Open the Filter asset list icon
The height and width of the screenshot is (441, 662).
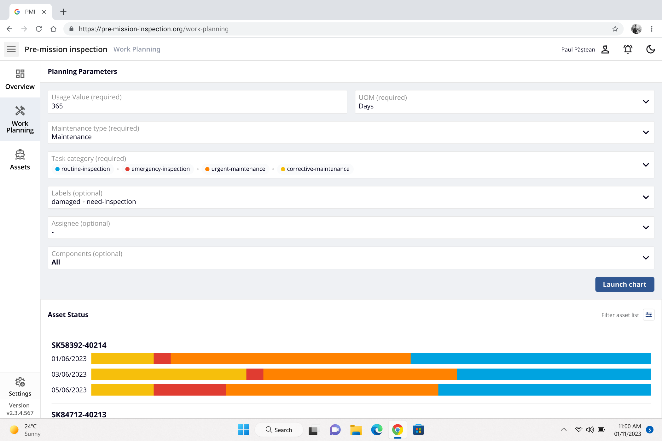[x=648, y=315]
